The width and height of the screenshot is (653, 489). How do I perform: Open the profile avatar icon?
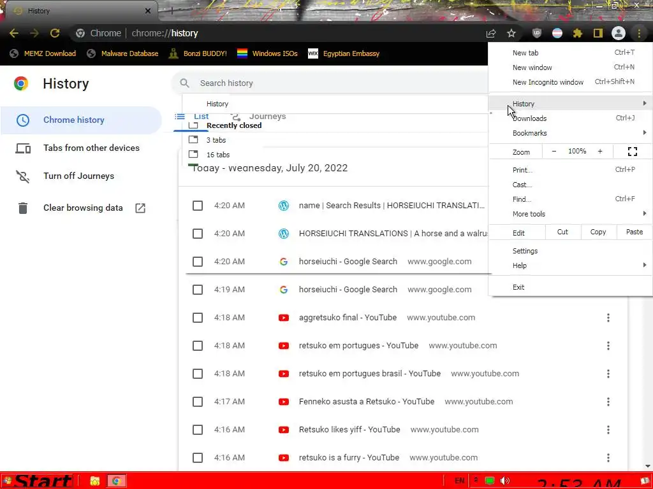coord(619,33)
